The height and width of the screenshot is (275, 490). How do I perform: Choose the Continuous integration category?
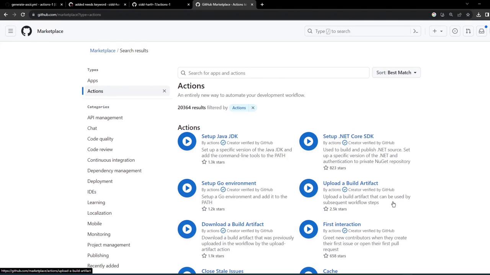click(111, 160)
